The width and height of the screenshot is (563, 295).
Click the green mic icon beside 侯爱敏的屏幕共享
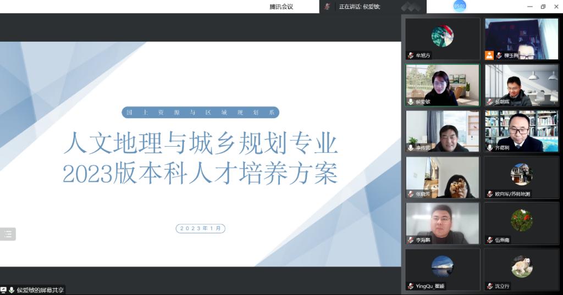coord(12,290)
